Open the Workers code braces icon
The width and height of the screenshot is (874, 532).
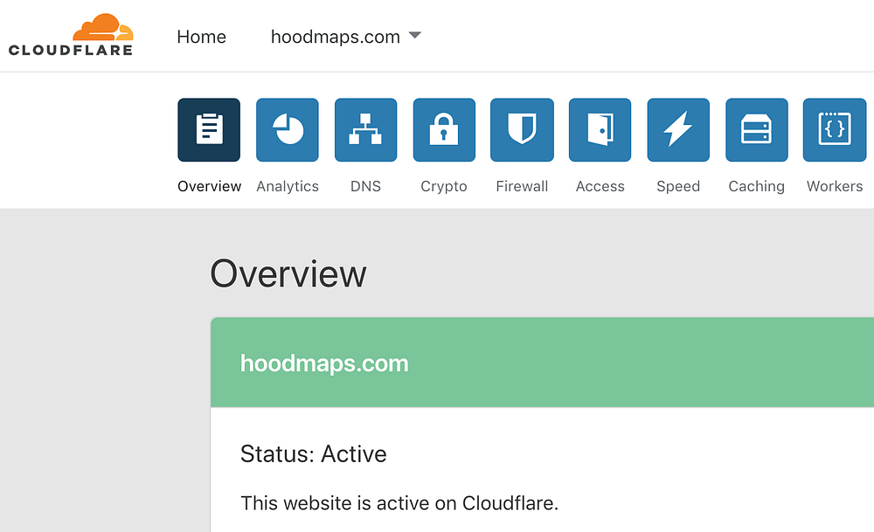coord(835,130)
